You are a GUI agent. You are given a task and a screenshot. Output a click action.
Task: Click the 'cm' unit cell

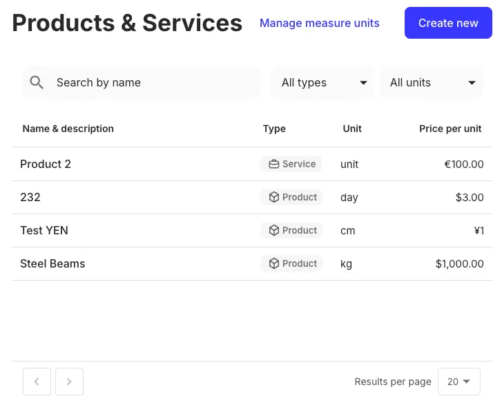348,230
